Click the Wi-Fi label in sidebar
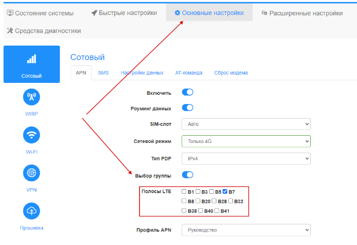Screen dimensions: 357x245 pos(32,152)
